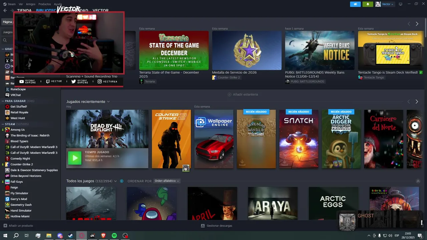Viewport: 427px width, 240px height.
Task: Select the Wallpaper Engine cover
Action: click(x=214, y=139)
